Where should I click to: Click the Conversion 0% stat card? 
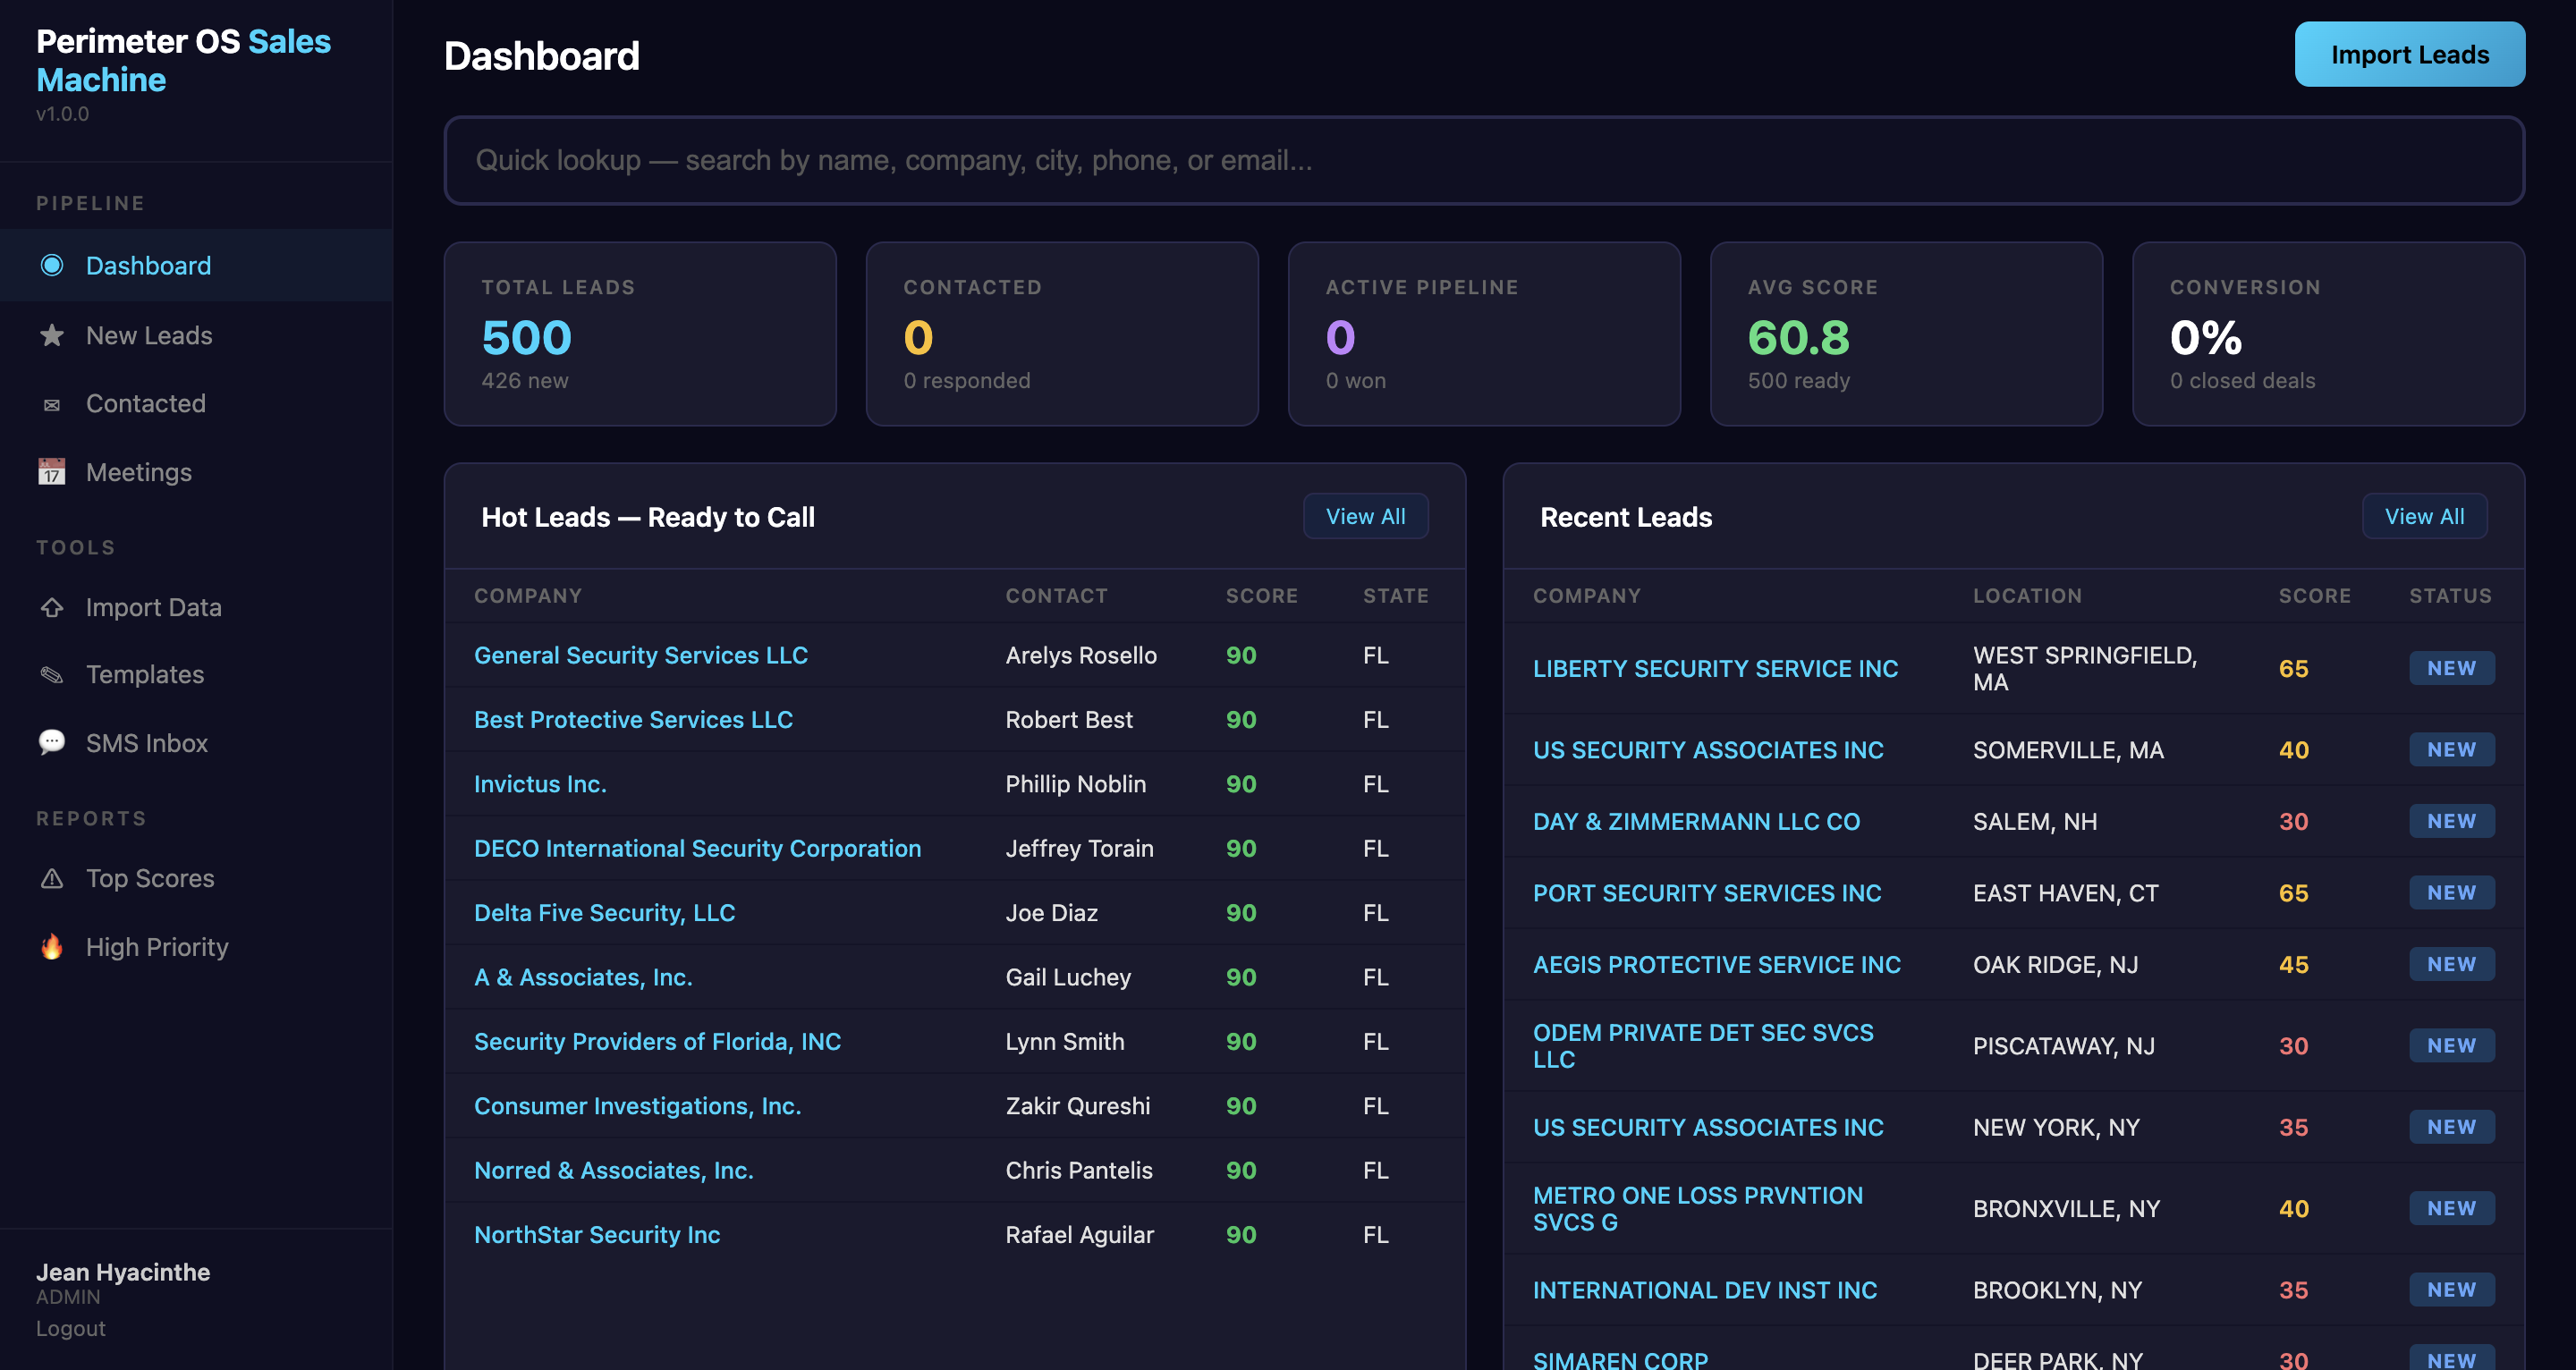(2328, 334)
